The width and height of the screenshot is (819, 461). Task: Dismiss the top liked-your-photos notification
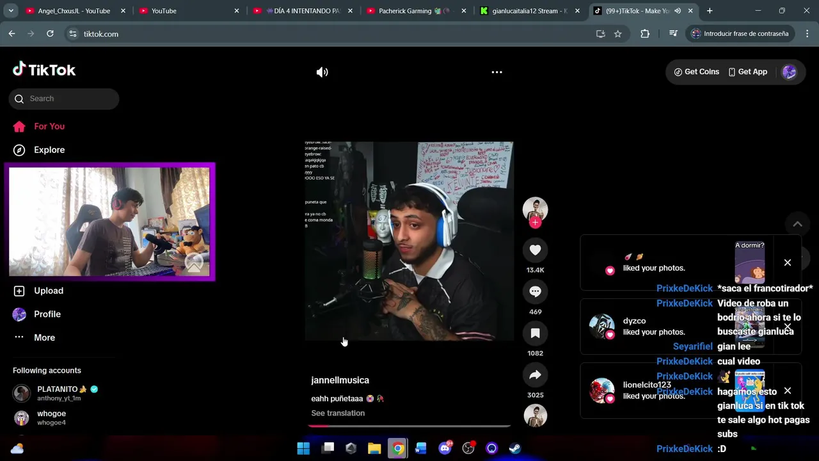788,263
